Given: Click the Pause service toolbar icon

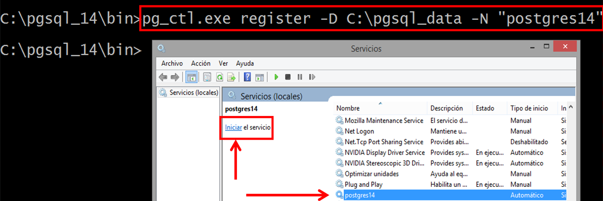Looking at the screenshot, I should pyautogui.click(x=300, y=77).
